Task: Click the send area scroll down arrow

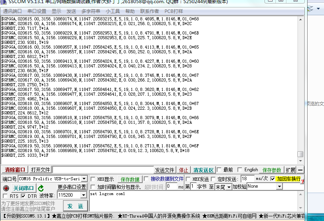Action: coord(300,208)
